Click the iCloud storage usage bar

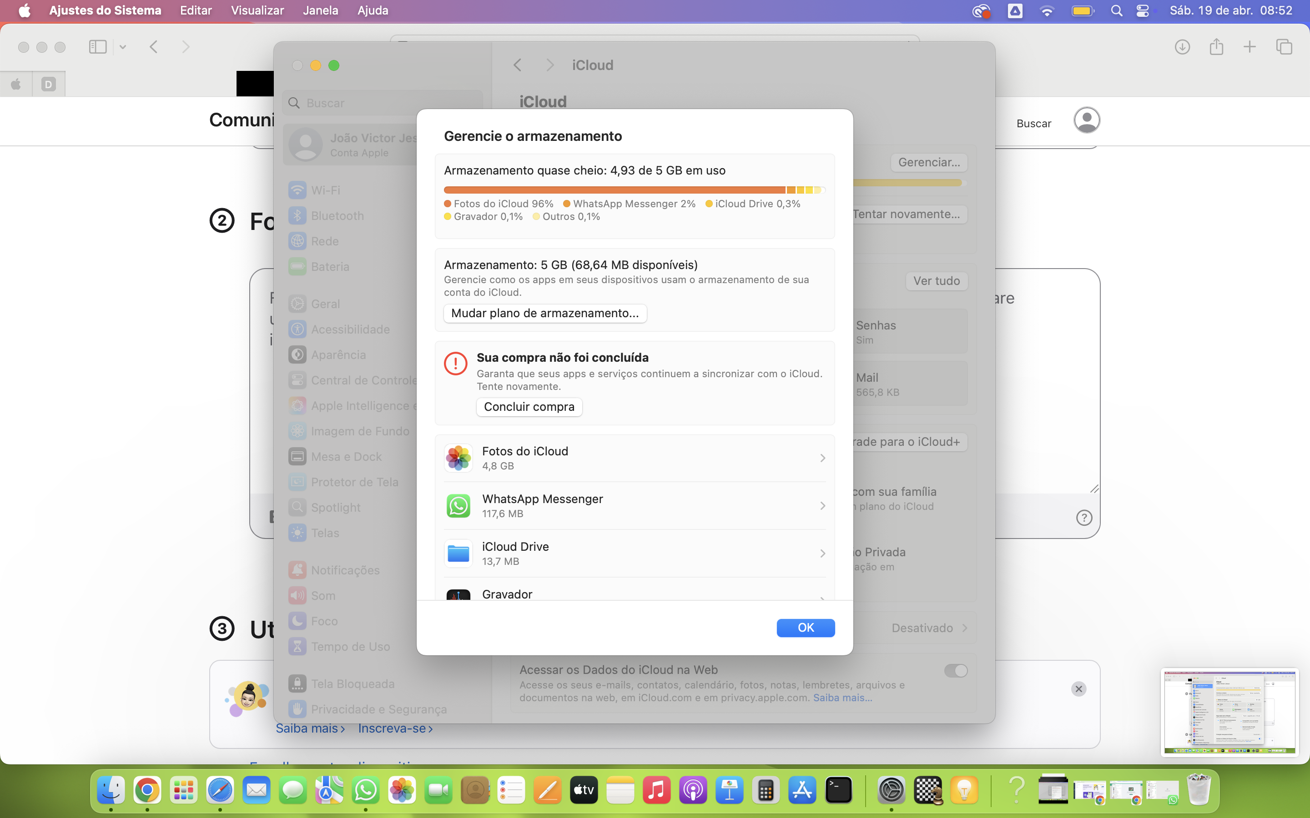point(633,190)
